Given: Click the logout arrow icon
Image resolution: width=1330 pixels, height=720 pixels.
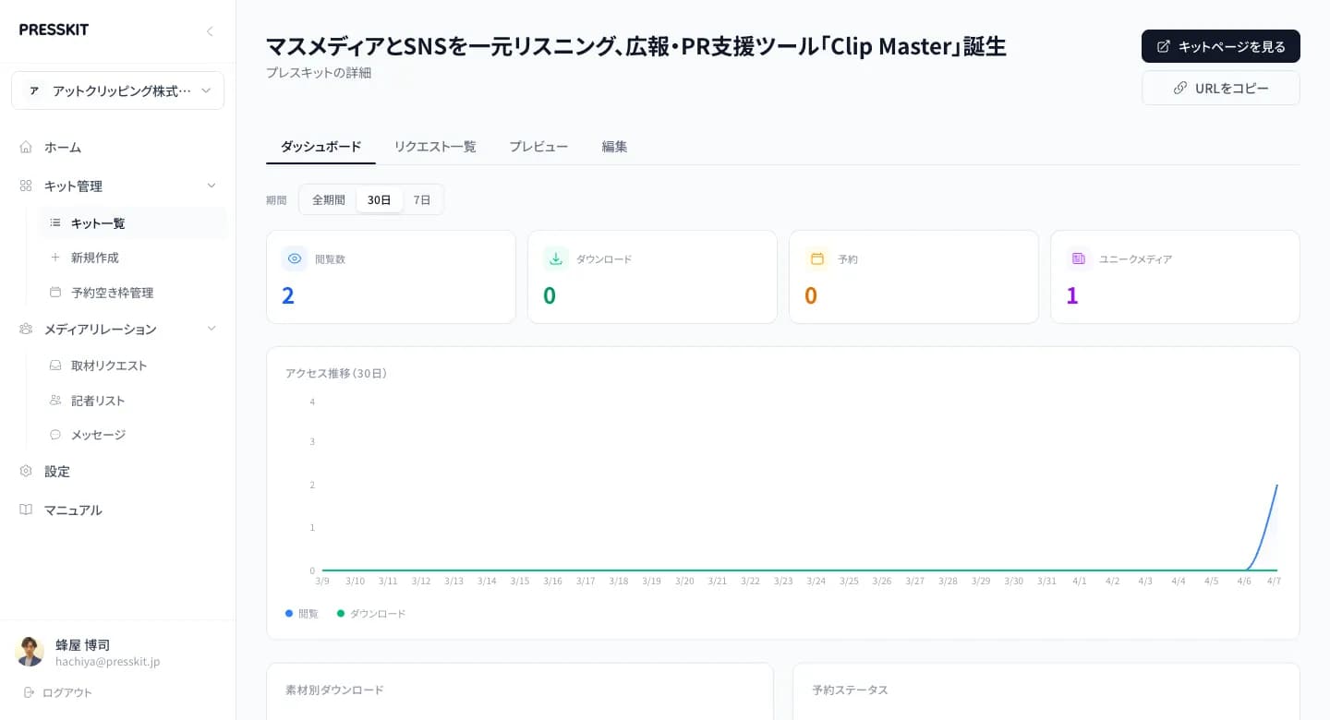Looking at the screenshot, I should click(x=30, y=692).
